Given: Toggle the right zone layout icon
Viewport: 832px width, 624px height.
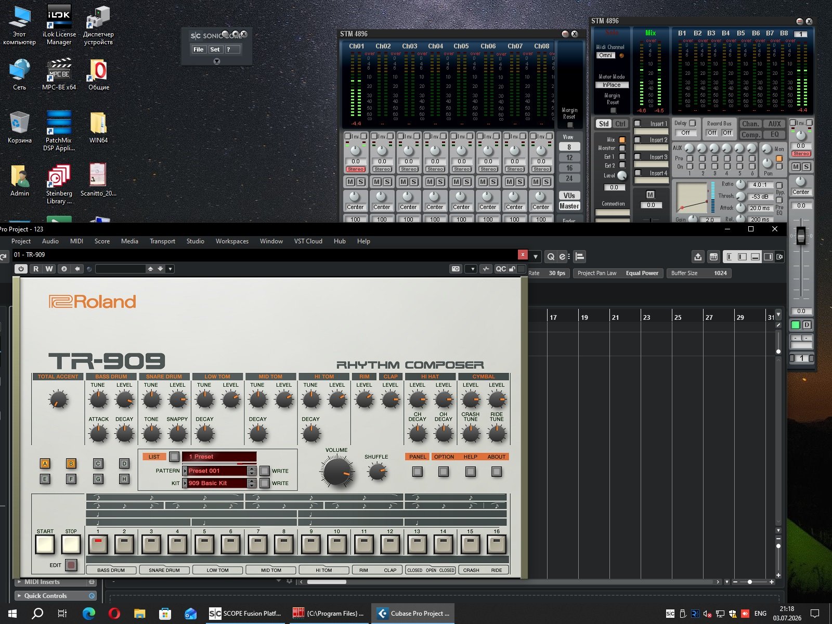Looking at the screenshot, I should tap(768, 256).
